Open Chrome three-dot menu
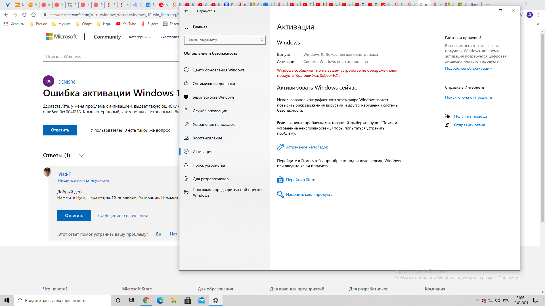The height and width of the screenshot is (306, 545). point(539,15)
